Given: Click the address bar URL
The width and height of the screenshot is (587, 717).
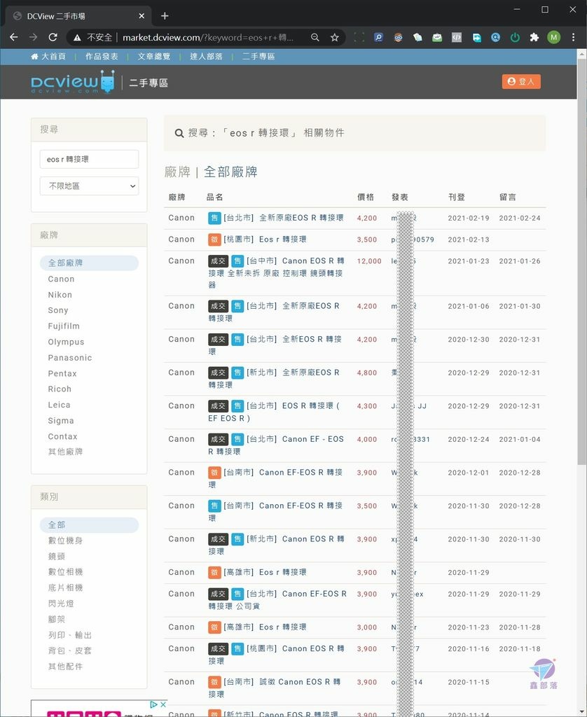Looking at the screenshot, I should click(208, 38).
